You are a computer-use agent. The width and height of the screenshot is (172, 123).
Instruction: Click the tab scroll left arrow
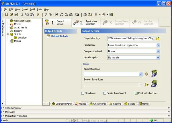44,104
